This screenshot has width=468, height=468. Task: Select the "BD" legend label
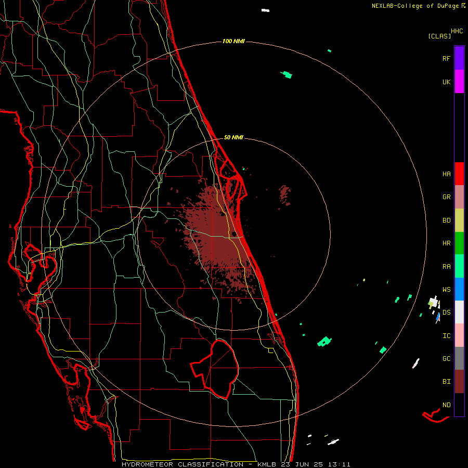(x=446, y=220)
